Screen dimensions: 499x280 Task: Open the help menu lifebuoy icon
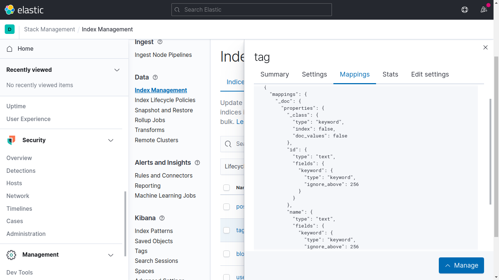coord(464,10)
